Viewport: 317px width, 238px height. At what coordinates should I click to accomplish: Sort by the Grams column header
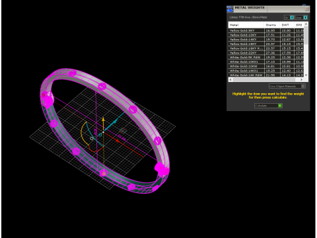(x=272, y=25)
